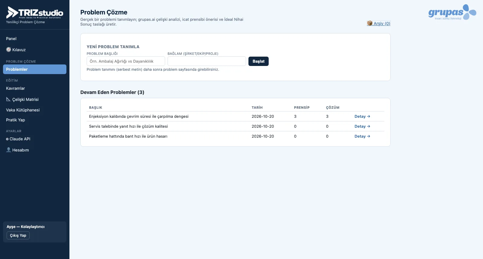483x259 pixels.
Task: Click the Tarih column header
Action: click(257, 108)
